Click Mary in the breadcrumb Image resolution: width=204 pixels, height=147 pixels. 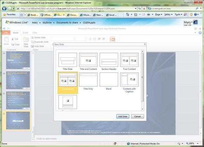click(x=35, y=22)
